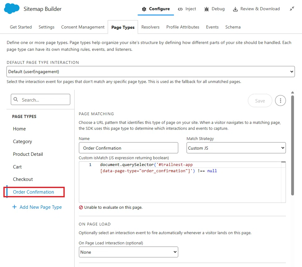Image resolution: width=302 pixels, height=267 pixels.
Task: Open the Default Page Type Interaction dropdown
Action: (151, 72)
